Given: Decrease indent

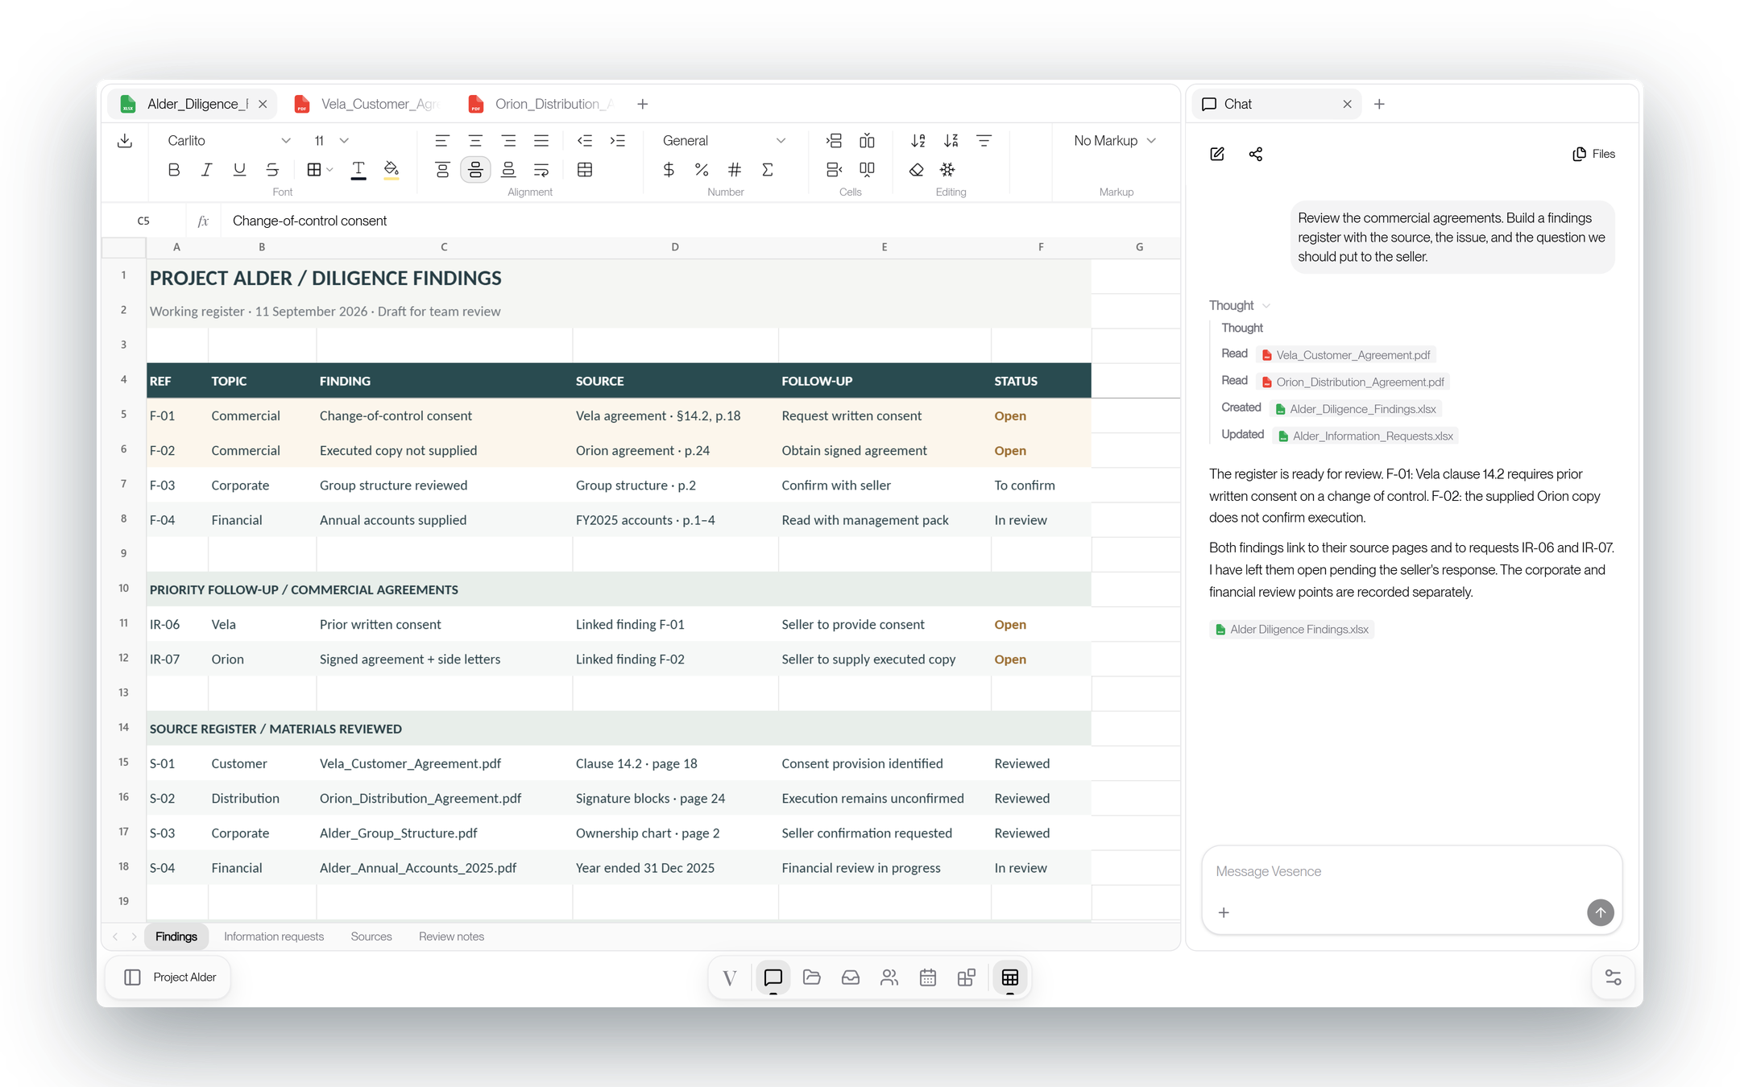Looking at the screenshot, I should 585,141.
